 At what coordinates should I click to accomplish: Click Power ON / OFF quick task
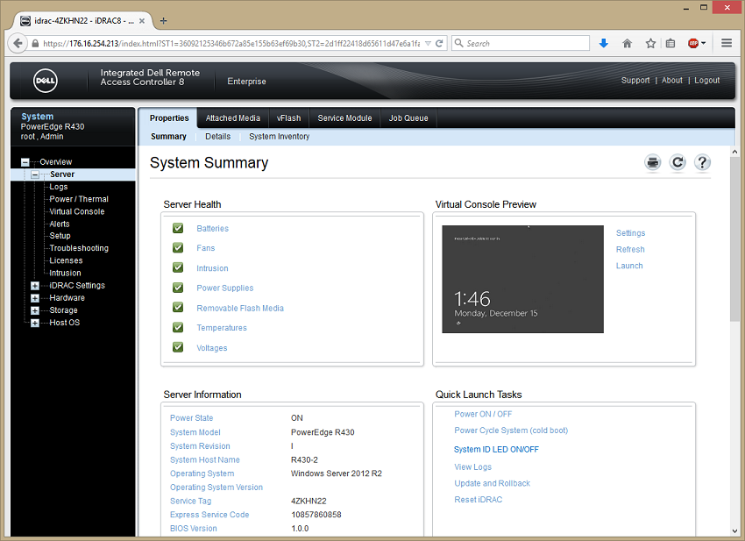pyautogui.click(x=483, y=414)
